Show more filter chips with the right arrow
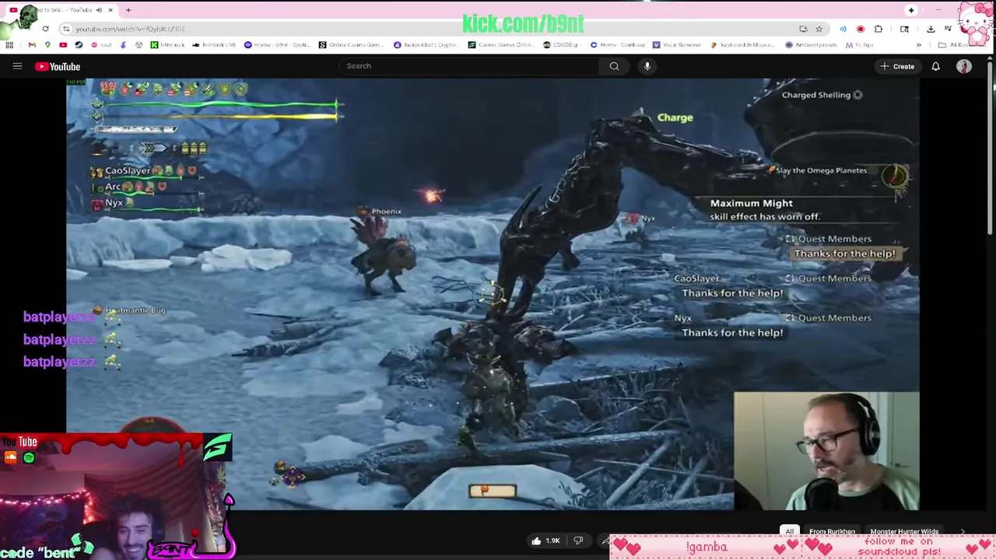Screen dimensions: 996x560 click(x=963, y=531)
